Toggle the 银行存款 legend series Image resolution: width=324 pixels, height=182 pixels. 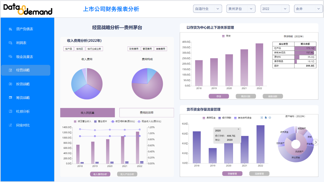225,118
